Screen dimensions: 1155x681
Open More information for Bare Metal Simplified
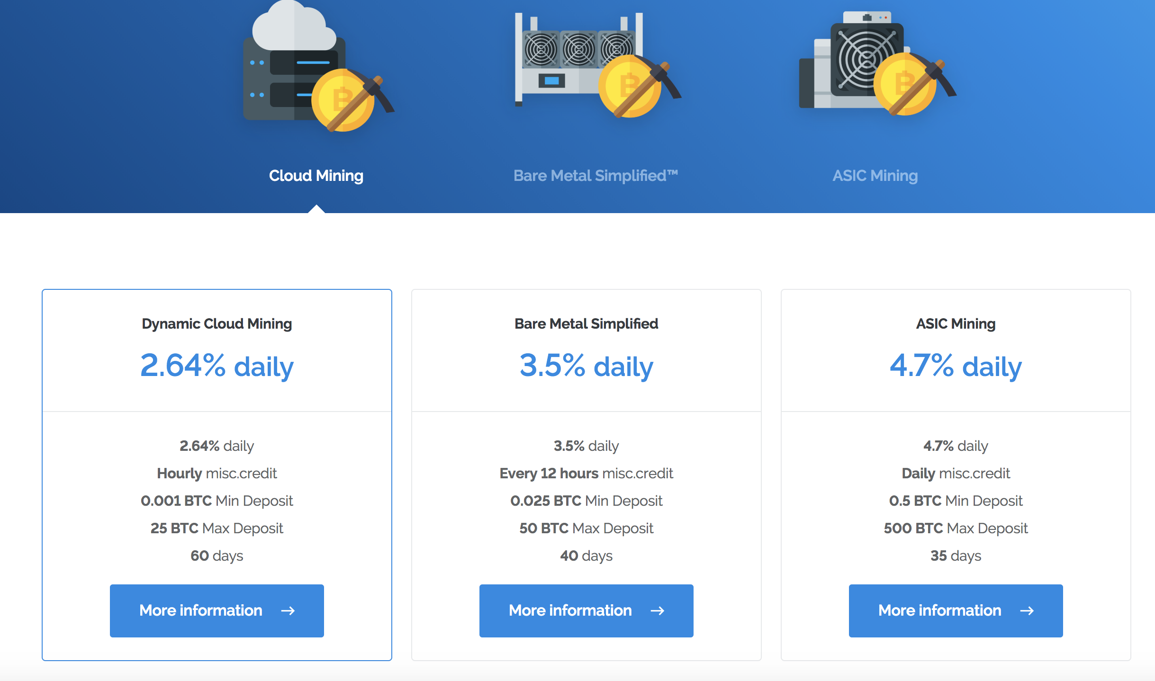[x=570, y=610]
